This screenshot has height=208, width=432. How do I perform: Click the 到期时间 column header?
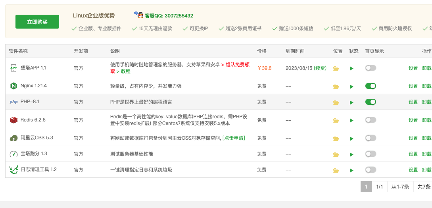tap(295, 51)
